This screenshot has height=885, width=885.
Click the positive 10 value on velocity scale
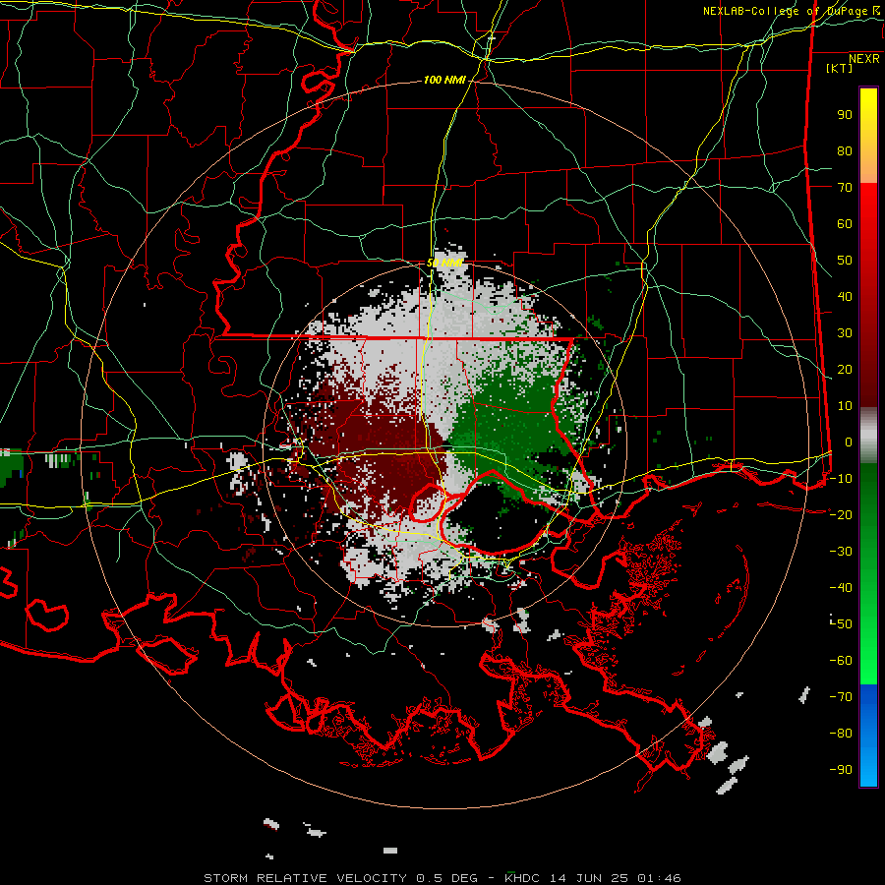click(845, 406)
